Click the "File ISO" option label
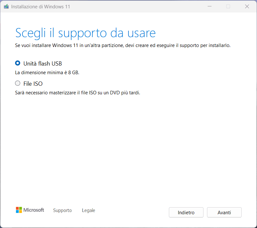 33,84
